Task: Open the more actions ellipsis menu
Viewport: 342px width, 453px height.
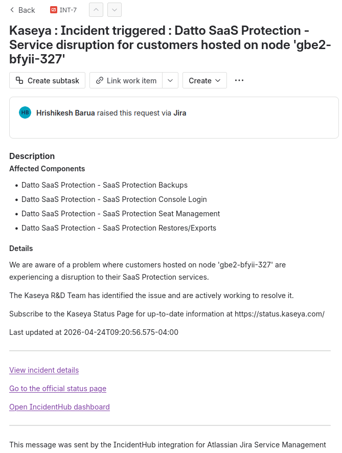Action: pos(239,80)
